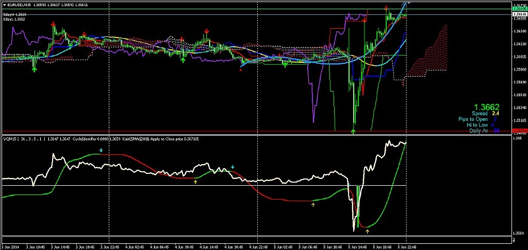
Task: Click the red 1.35024 price tag on axis
Action: point(520,131)
